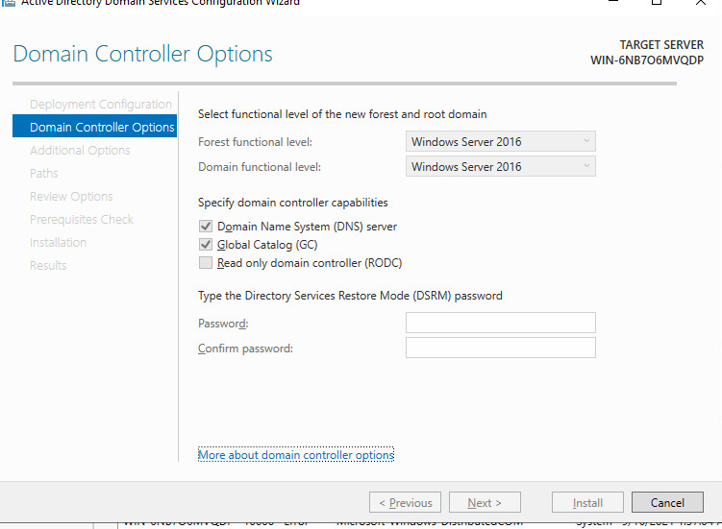Screen dimensions: 722x529
Task: Open More about domain controller options link
Action: pos(296,455)
